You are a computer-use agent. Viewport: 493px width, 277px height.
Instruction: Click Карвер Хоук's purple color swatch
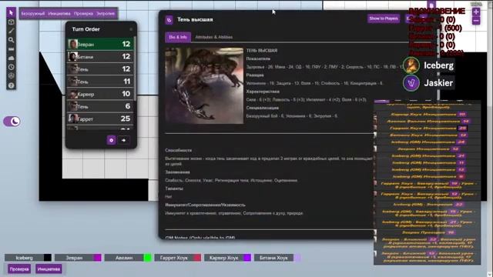coord(247,258)
